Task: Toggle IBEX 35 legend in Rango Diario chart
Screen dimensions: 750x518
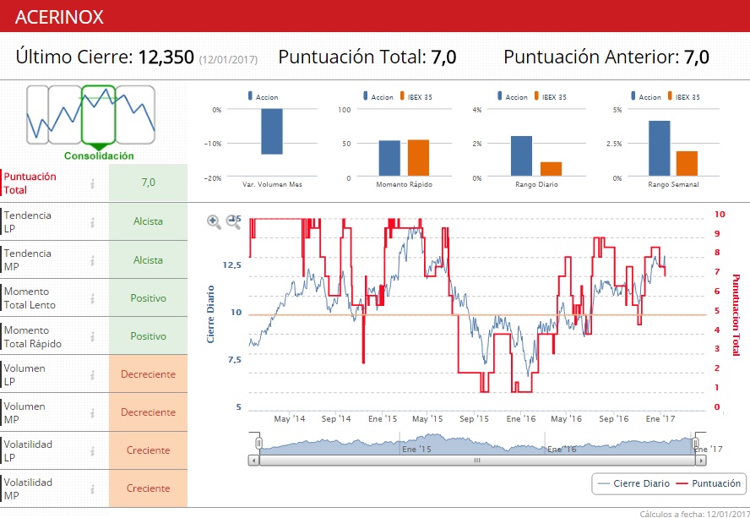Action: point(550,96)
